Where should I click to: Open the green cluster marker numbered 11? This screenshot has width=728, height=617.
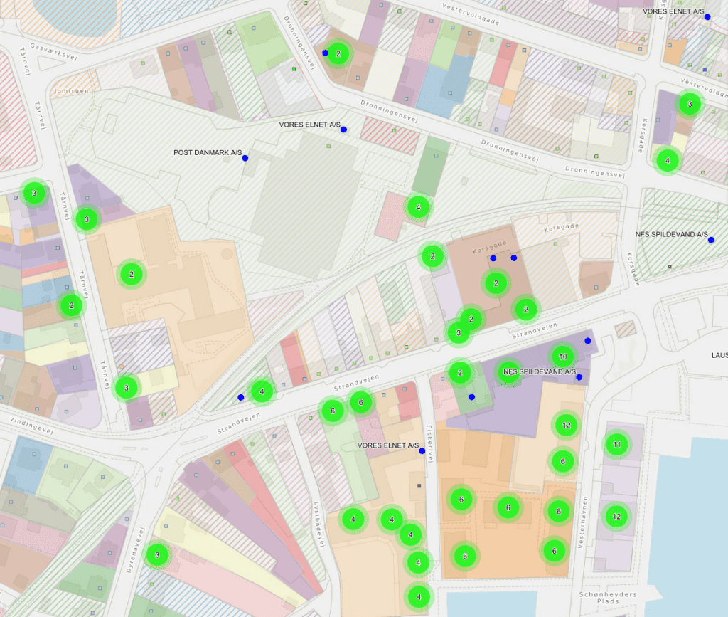point(616,445)
